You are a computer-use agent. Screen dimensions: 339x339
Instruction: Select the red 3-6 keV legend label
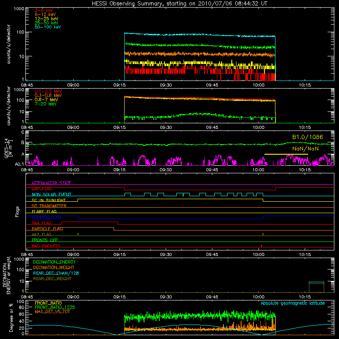[x=44, y=10]
